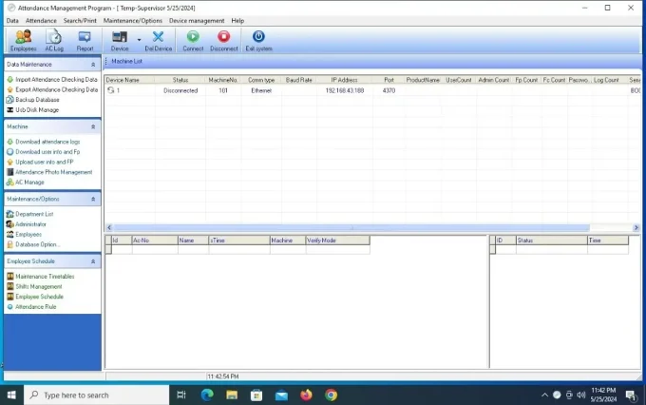Collapse the Data Maintenance panel
This screenshot has width=646, height=405.
pos(93,65)
